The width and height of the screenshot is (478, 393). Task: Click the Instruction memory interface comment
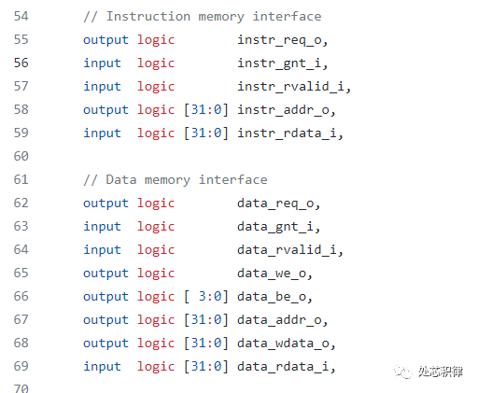tap(203, 17)
